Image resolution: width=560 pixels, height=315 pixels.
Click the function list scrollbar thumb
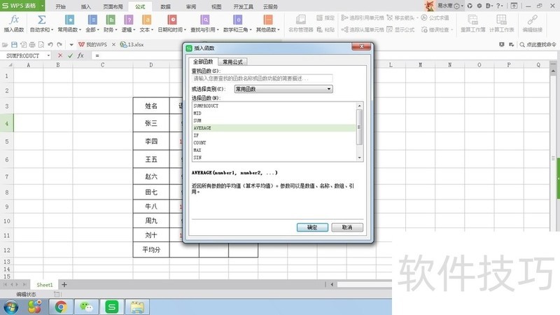359,127
